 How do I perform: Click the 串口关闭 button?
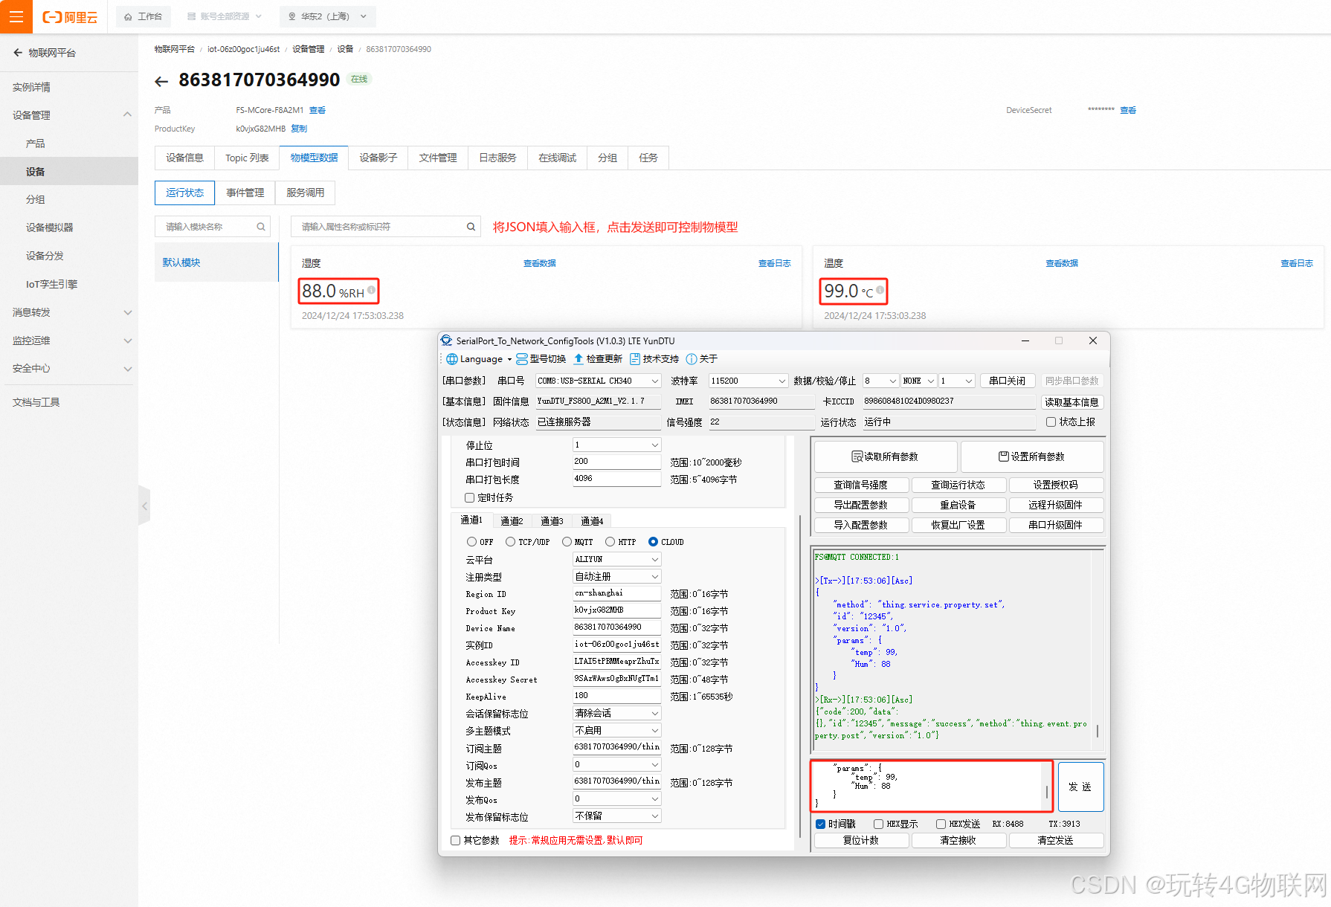[1008, 381]
